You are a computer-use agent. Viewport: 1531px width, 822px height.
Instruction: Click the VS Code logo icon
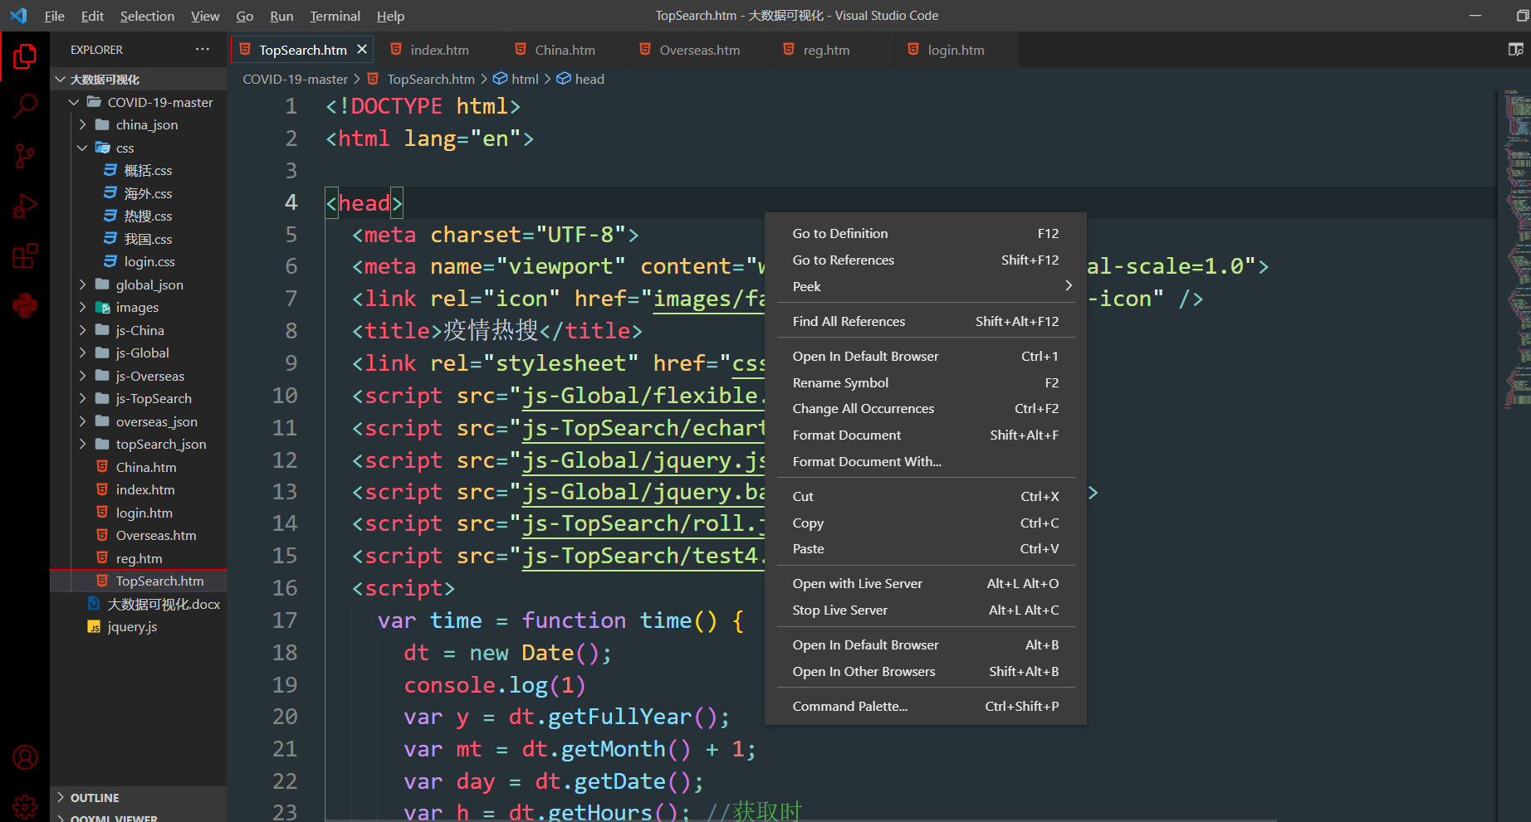[18, 16]
